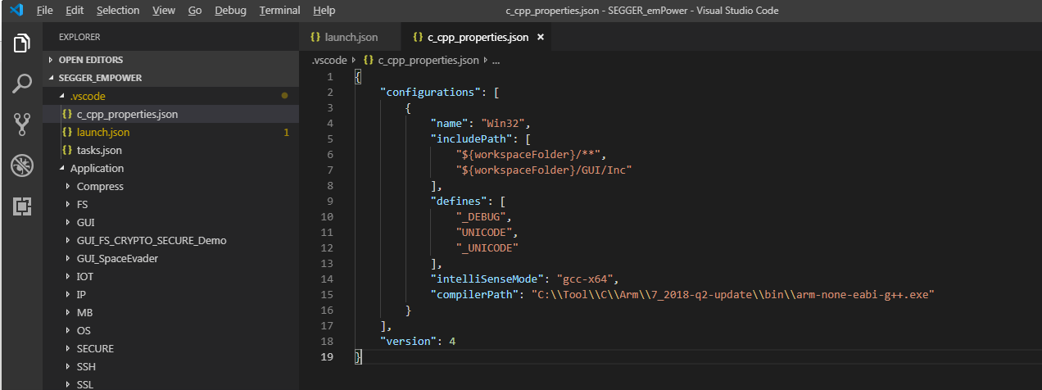Click the breadcrumb ellipsis segment
Screen dimensions: 1042x390
(496, 60)
